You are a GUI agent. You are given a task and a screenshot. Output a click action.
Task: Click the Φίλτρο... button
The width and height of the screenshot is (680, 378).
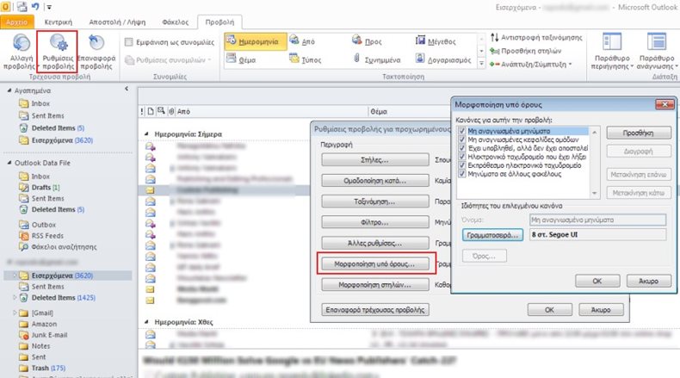tap(375, 222)
